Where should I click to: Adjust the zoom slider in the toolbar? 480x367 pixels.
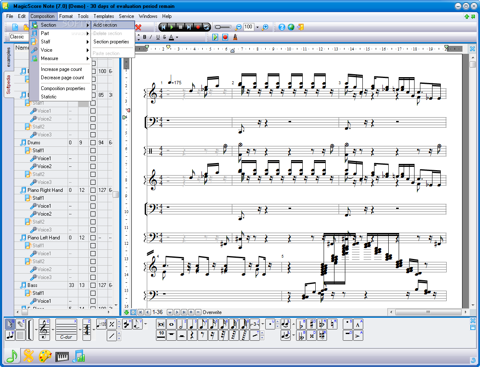[x=223, y=27]
